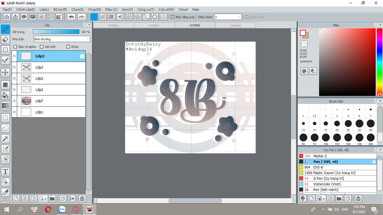Select the Lasso selection tool
Image resolution: width=383 pixels, height=215 pixels.
click(x=5, y=128)
